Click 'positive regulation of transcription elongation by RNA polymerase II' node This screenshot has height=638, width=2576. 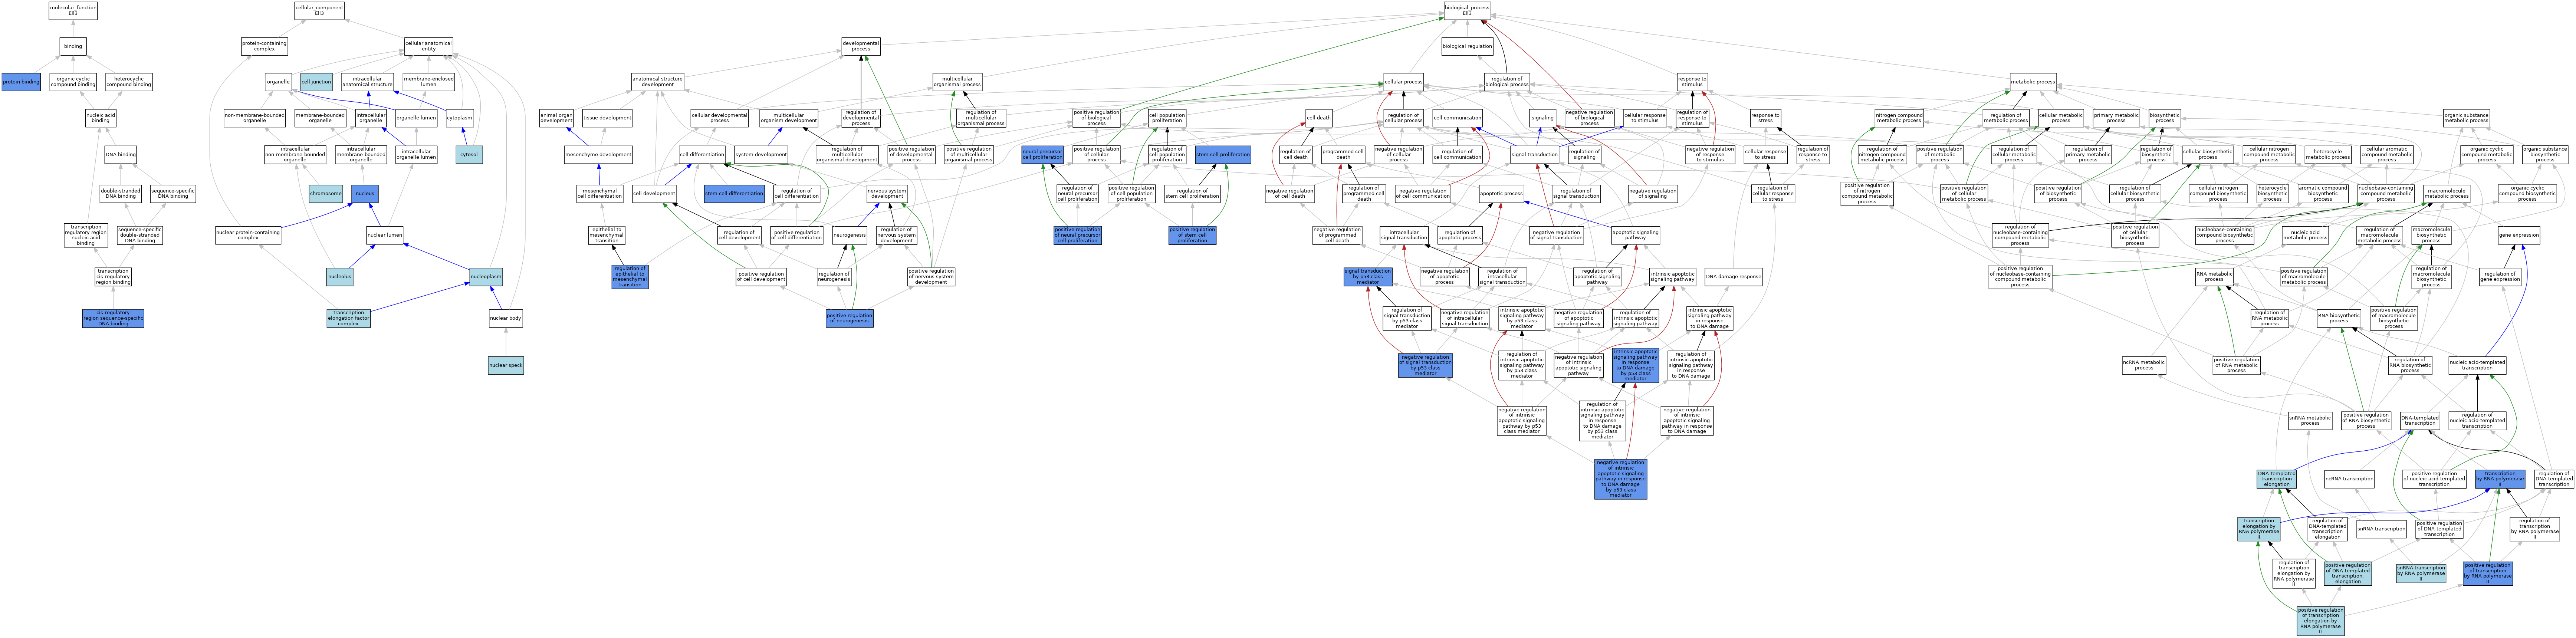pos(2320,621)
